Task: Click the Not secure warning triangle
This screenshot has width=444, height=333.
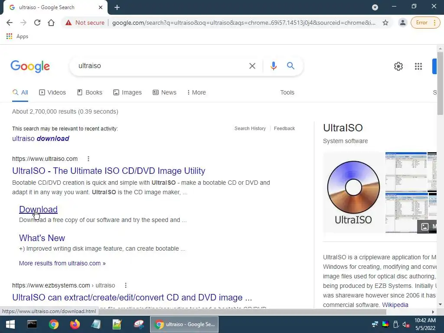Action: point(69,23)
